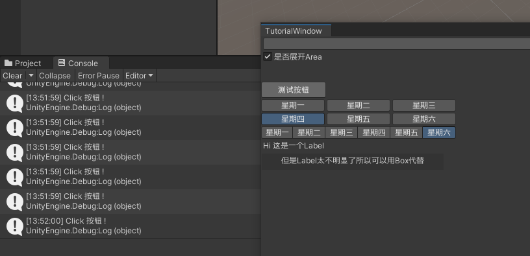Clear the console with the Clear button

[x=12, y=76]
